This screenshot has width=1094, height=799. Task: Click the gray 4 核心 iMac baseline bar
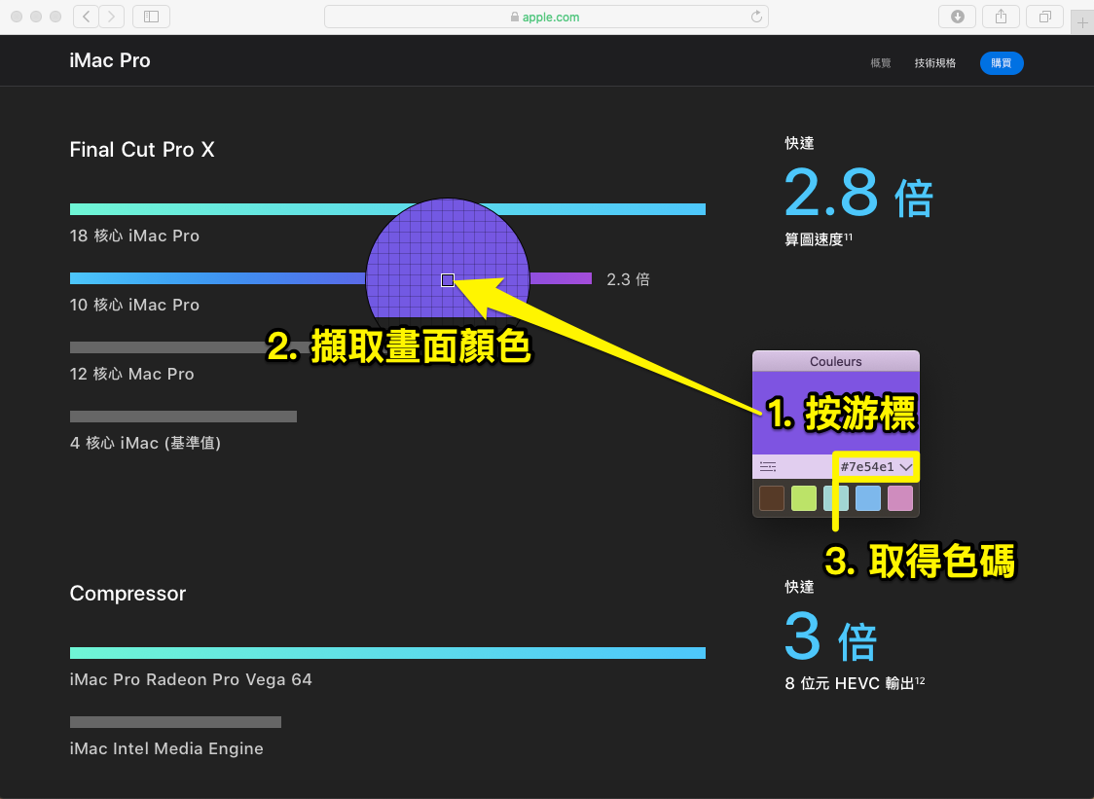(x=184, y=417)
